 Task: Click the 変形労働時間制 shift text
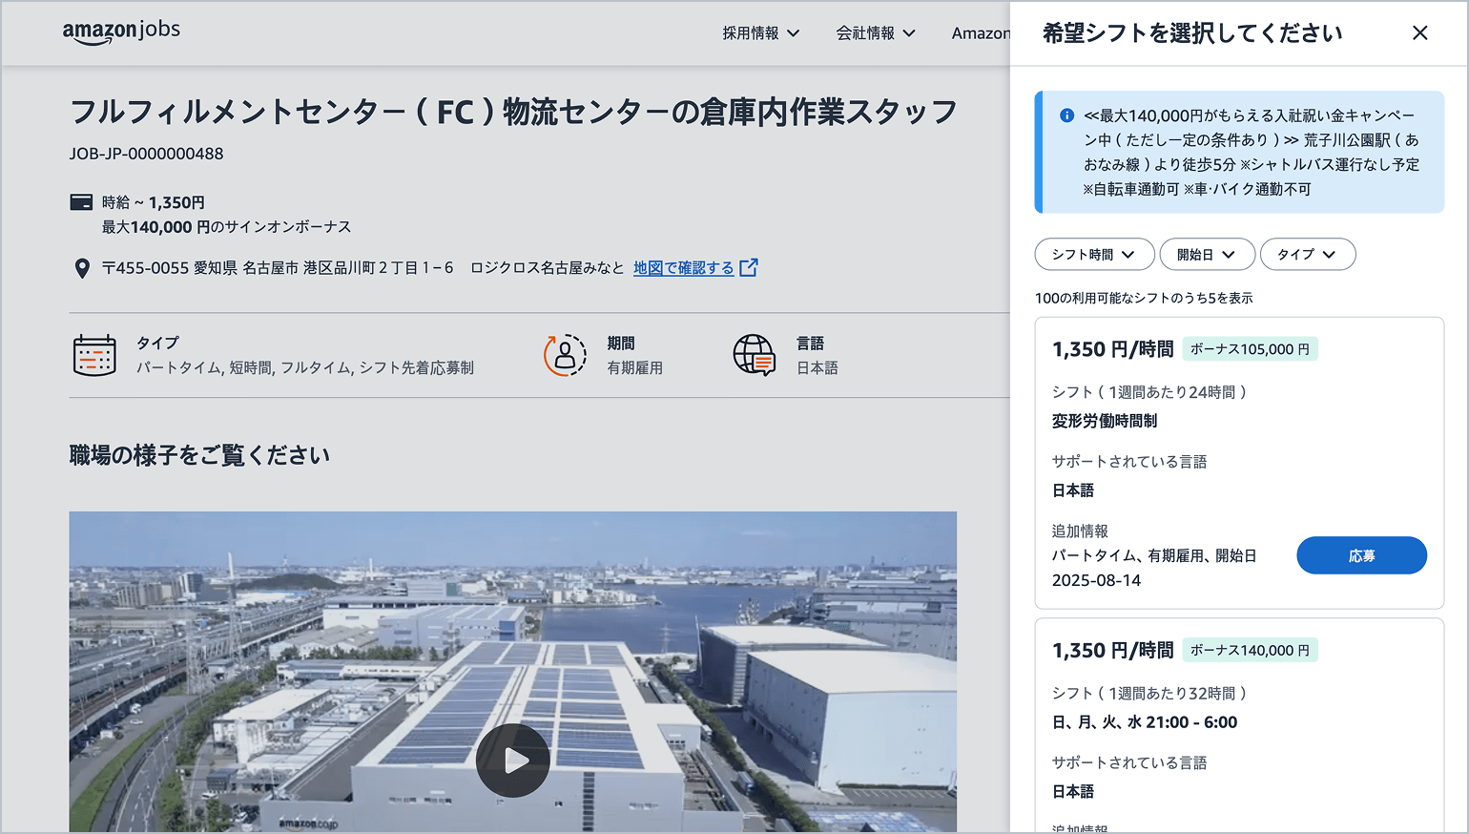point(1105,421)
